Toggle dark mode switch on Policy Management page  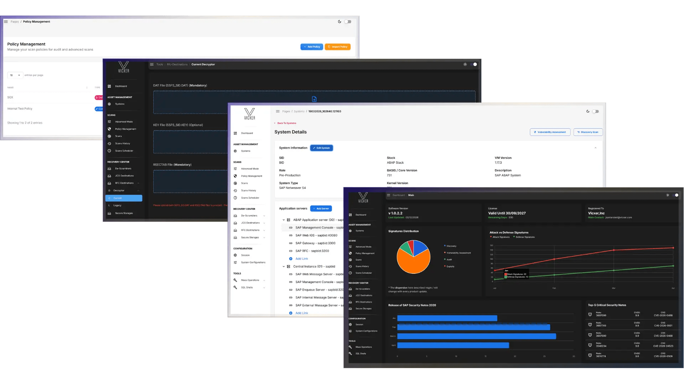(348, 22)
